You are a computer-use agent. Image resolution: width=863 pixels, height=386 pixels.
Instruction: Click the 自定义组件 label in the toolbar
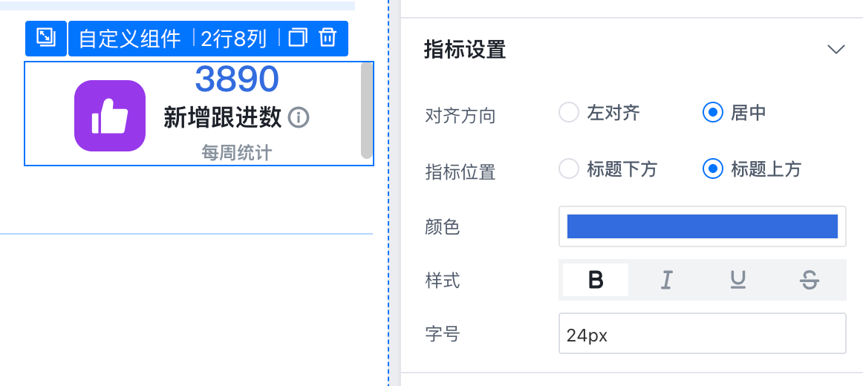(x=130, y=39)
